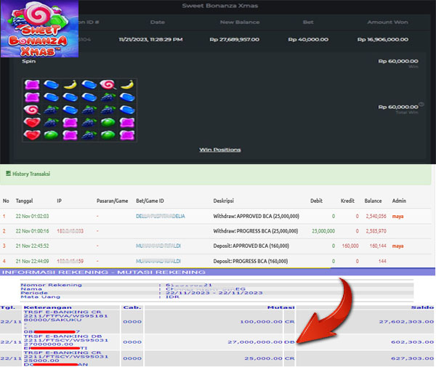Screen dimensions: 436x367
Task: Select the Debit column header
Action: pos(316,201)
